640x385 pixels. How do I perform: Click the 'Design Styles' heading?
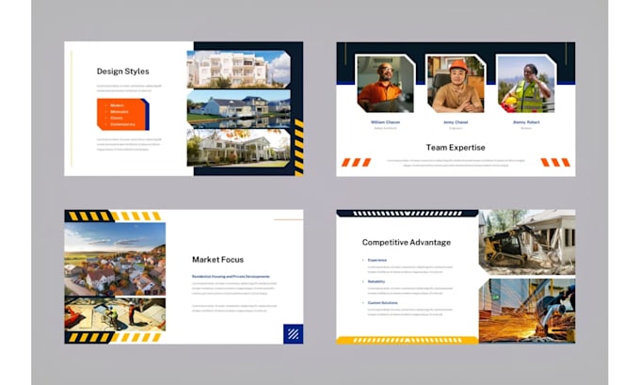tap(123, 71)
